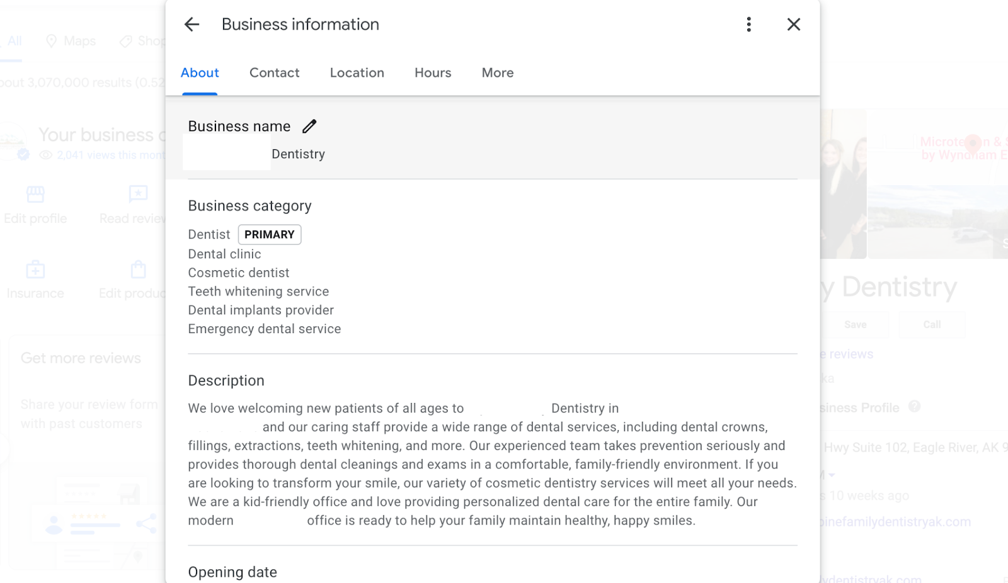Close the Business information dialog
The width and height of the screenshot is (1008, 583).
point(793,25)
